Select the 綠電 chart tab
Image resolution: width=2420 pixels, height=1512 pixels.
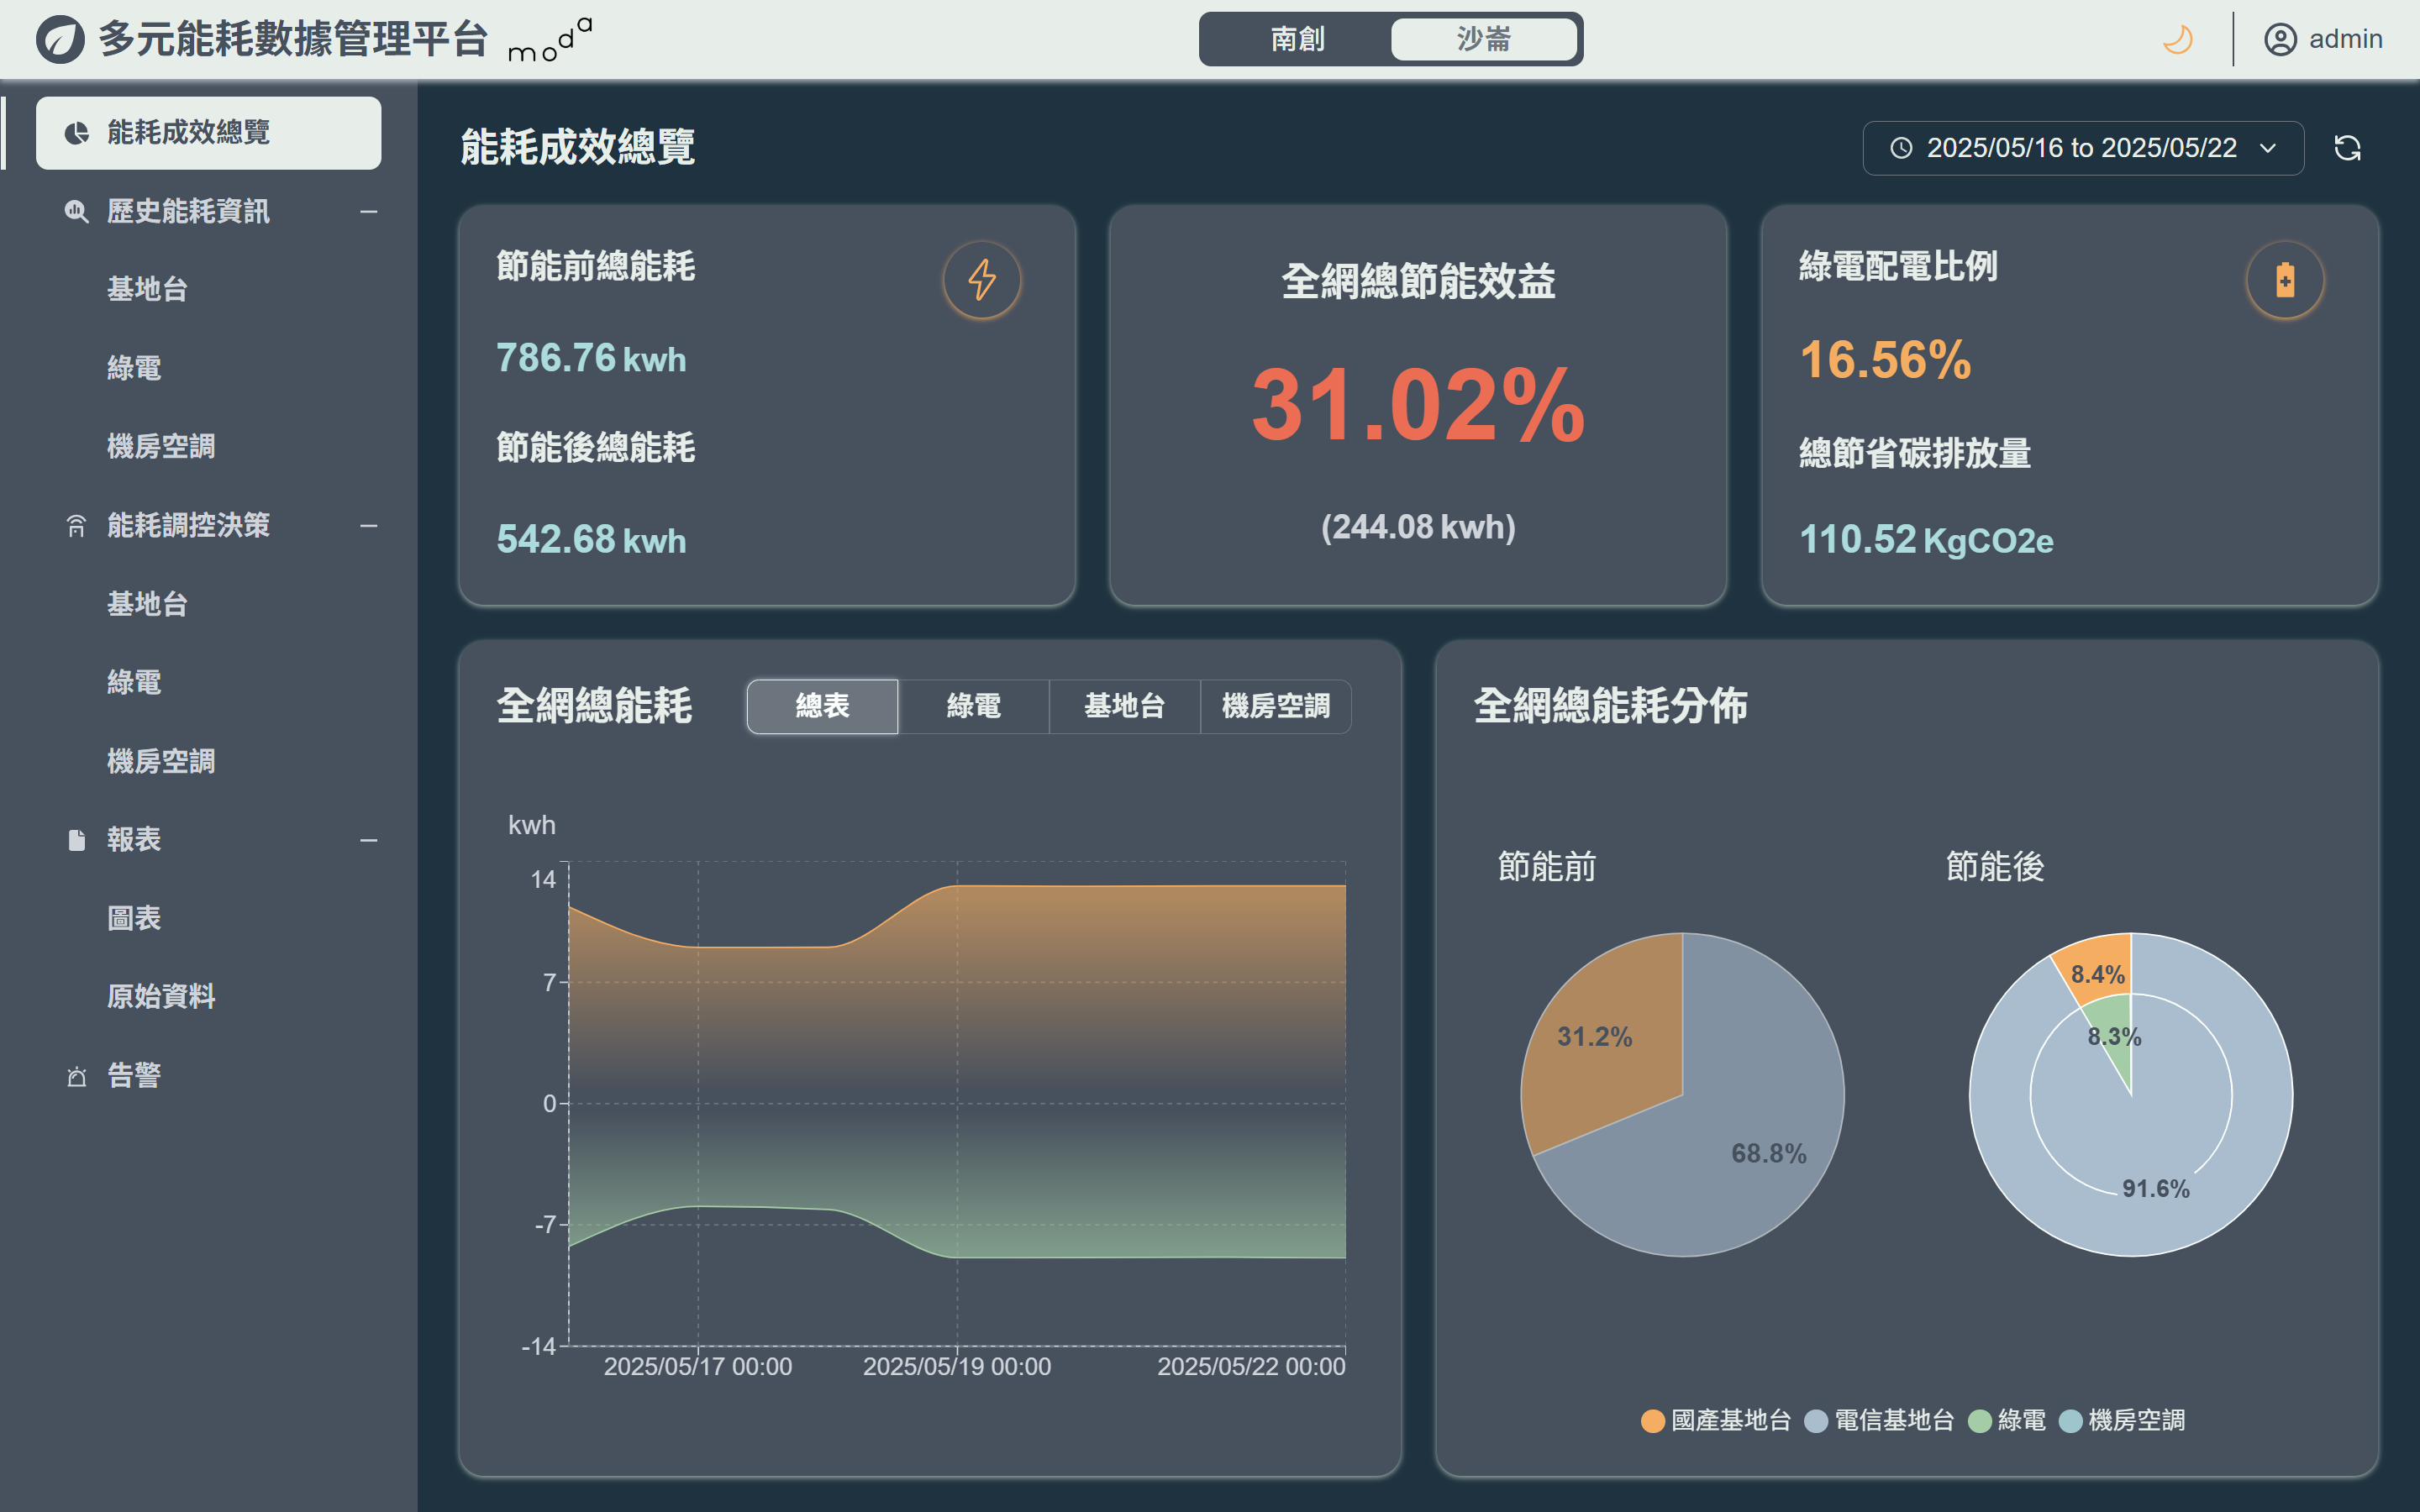pos(973,706)
